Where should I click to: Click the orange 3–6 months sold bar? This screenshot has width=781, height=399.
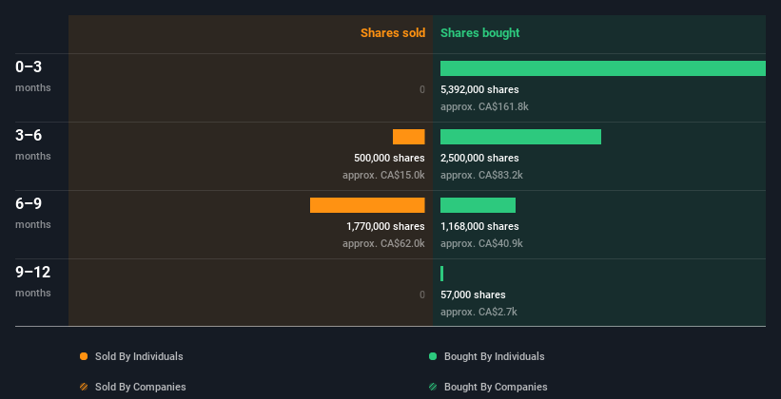408,137
